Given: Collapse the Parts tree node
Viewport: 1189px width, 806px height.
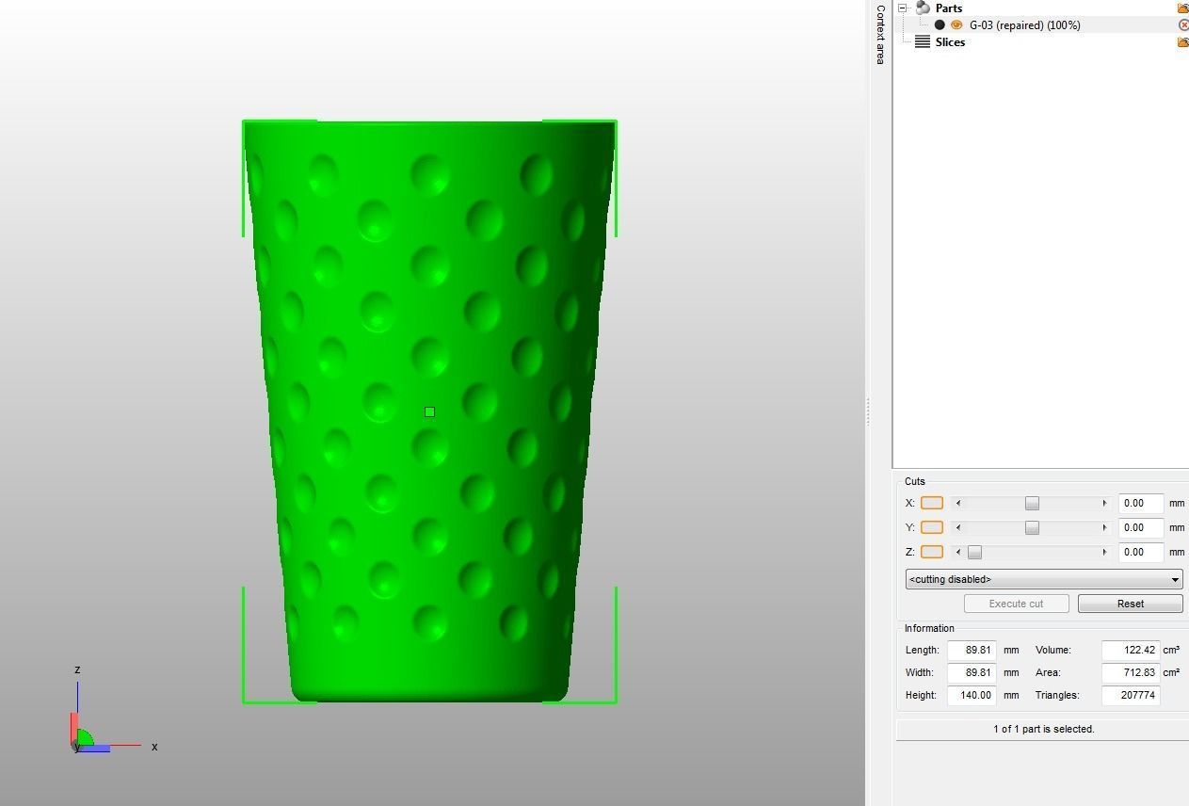Looking at the screenshot, I should tap(902, 8).
